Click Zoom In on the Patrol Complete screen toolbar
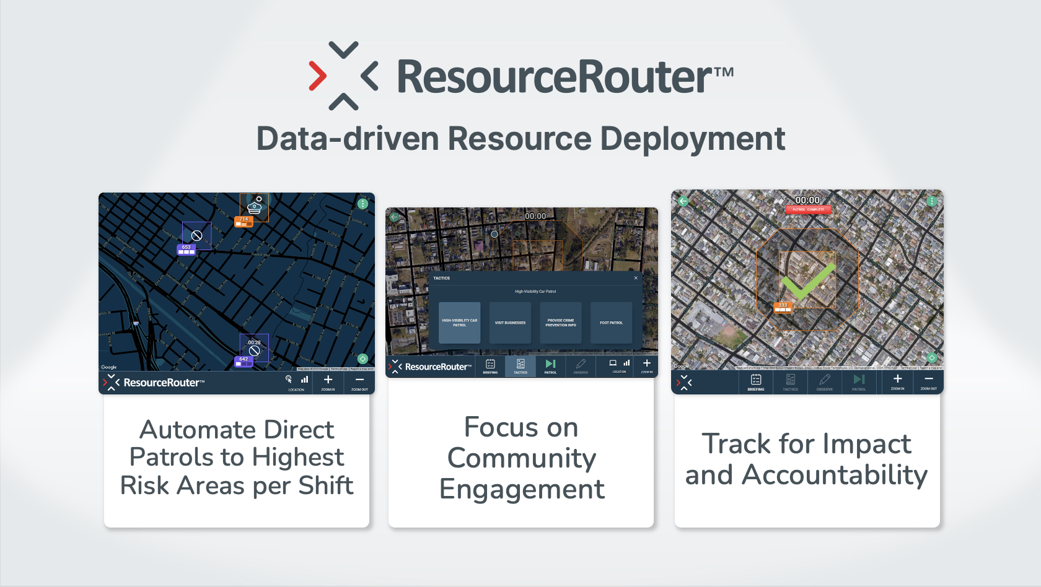 (897, 382)
